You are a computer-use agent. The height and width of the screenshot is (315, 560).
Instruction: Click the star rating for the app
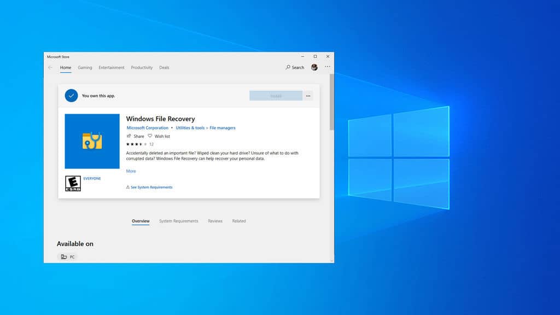[x=136, y=144]
